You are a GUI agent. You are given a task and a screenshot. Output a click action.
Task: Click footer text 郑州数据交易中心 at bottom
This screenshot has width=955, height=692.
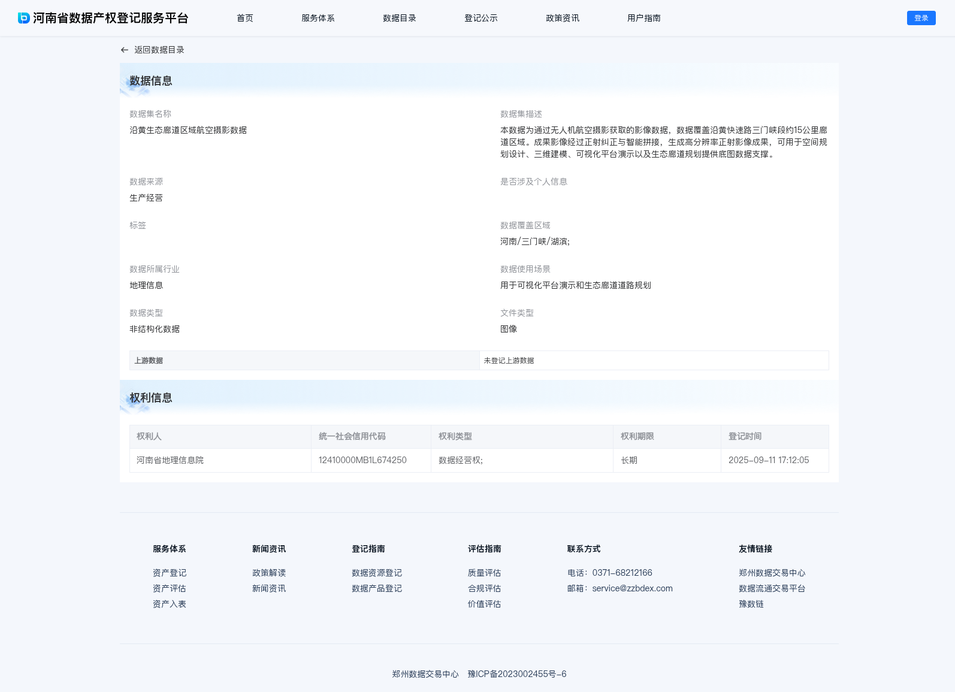(x=425, y=674)
